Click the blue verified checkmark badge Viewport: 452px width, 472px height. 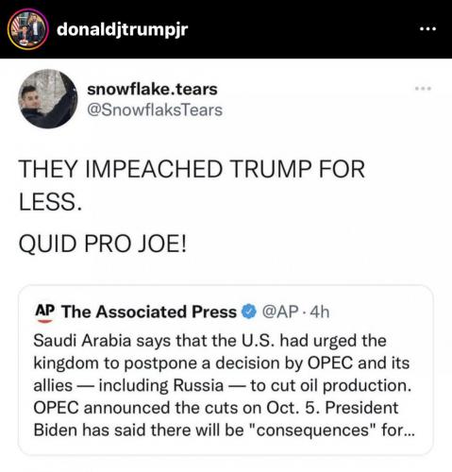(249, 312)
